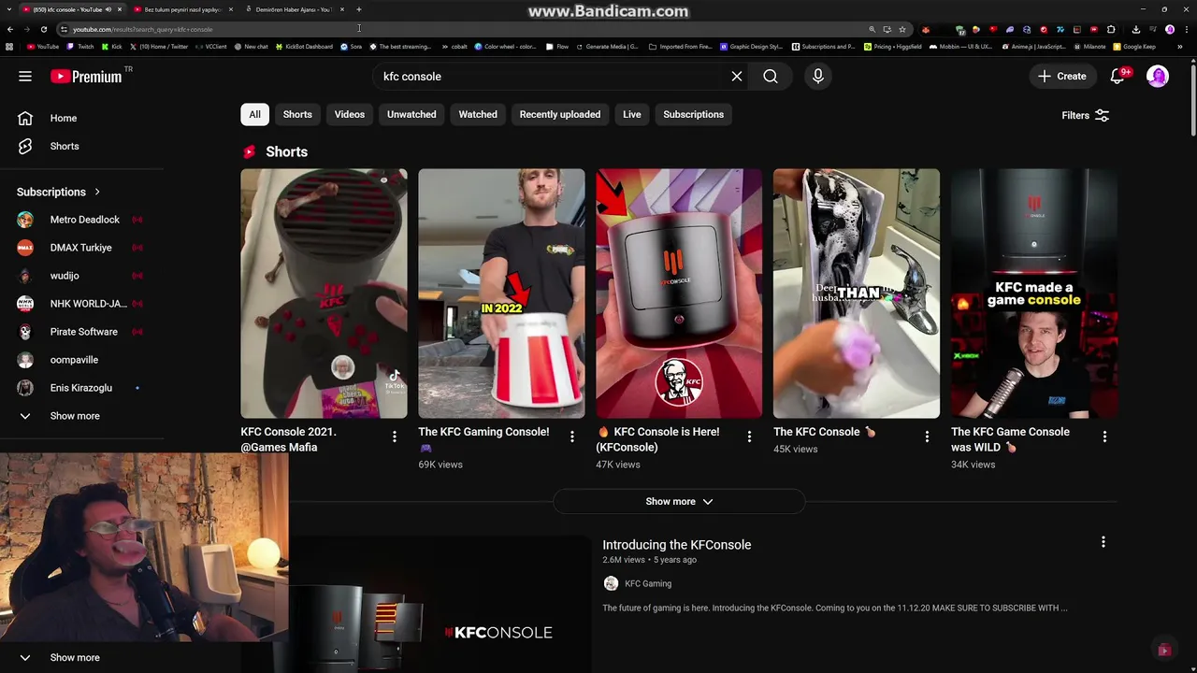Screen dimensions: 1197x673
Task: Open options for KFC Console is Here short
Action: point(749,437)
